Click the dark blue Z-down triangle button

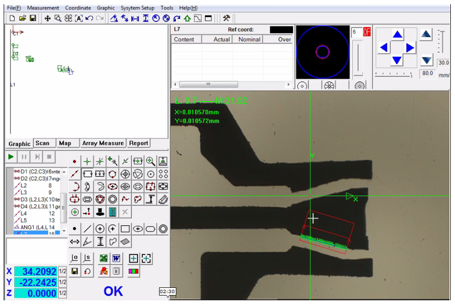coord(426,60)
